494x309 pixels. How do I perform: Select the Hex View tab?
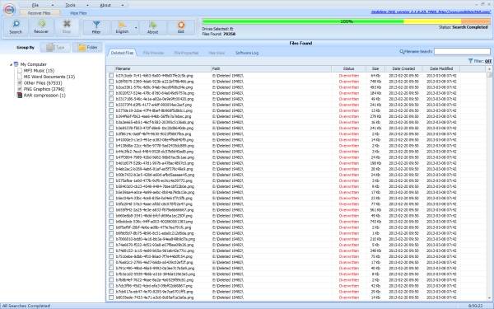217,53
